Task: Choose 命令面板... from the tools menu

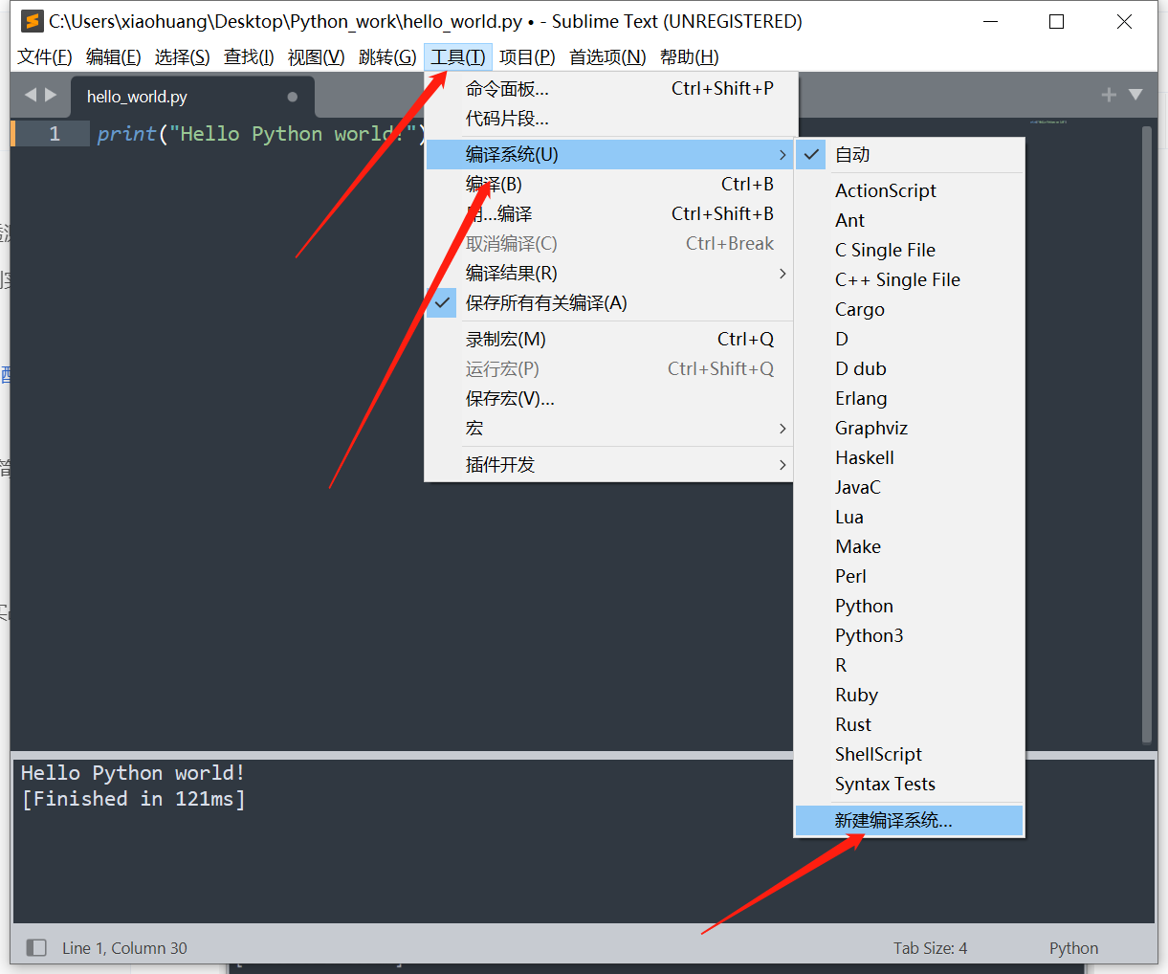Action: 610,89
